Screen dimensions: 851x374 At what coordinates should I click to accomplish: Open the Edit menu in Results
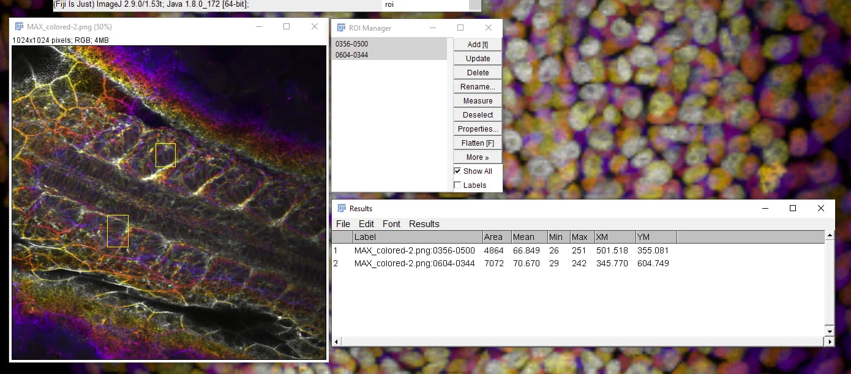point(366,224)
